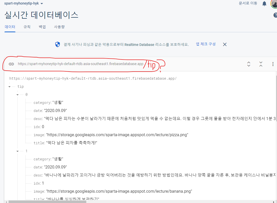Viewport: 277px width, 203px height.
Task: Switch to the 규칙 tab
Action: pyautogui.click(x=27, y=27)
